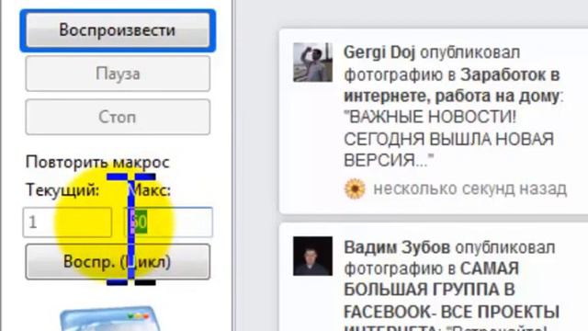Click the ВАЖНЫЕ НОВОСТИ post text
588x331 pixels.
[449, 139]
